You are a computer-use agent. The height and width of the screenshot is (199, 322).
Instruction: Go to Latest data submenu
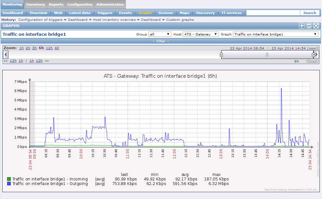click(x=80, y=13)
